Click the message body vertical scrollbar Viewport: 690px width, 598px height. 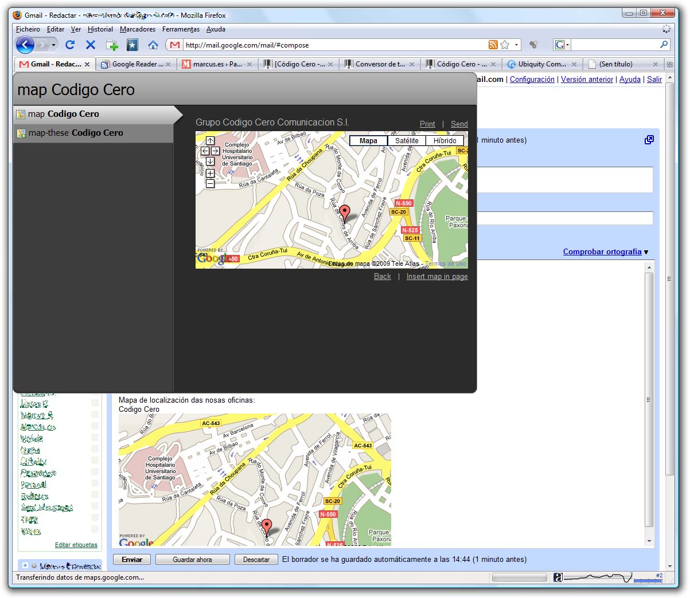coord(649,401)
